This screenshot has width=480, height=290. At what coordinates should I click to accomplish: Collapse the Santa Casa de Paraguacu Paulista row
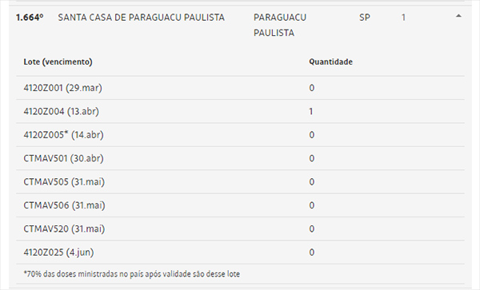(x=458, y=16)
